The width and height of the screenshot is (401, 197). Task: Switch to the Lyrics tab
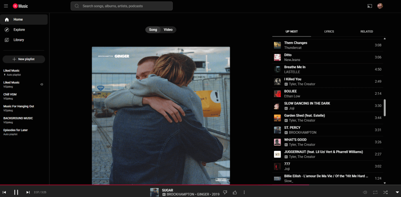pos(329,31)
